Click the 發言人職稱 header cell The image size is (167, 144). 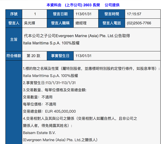click(60, 23)
